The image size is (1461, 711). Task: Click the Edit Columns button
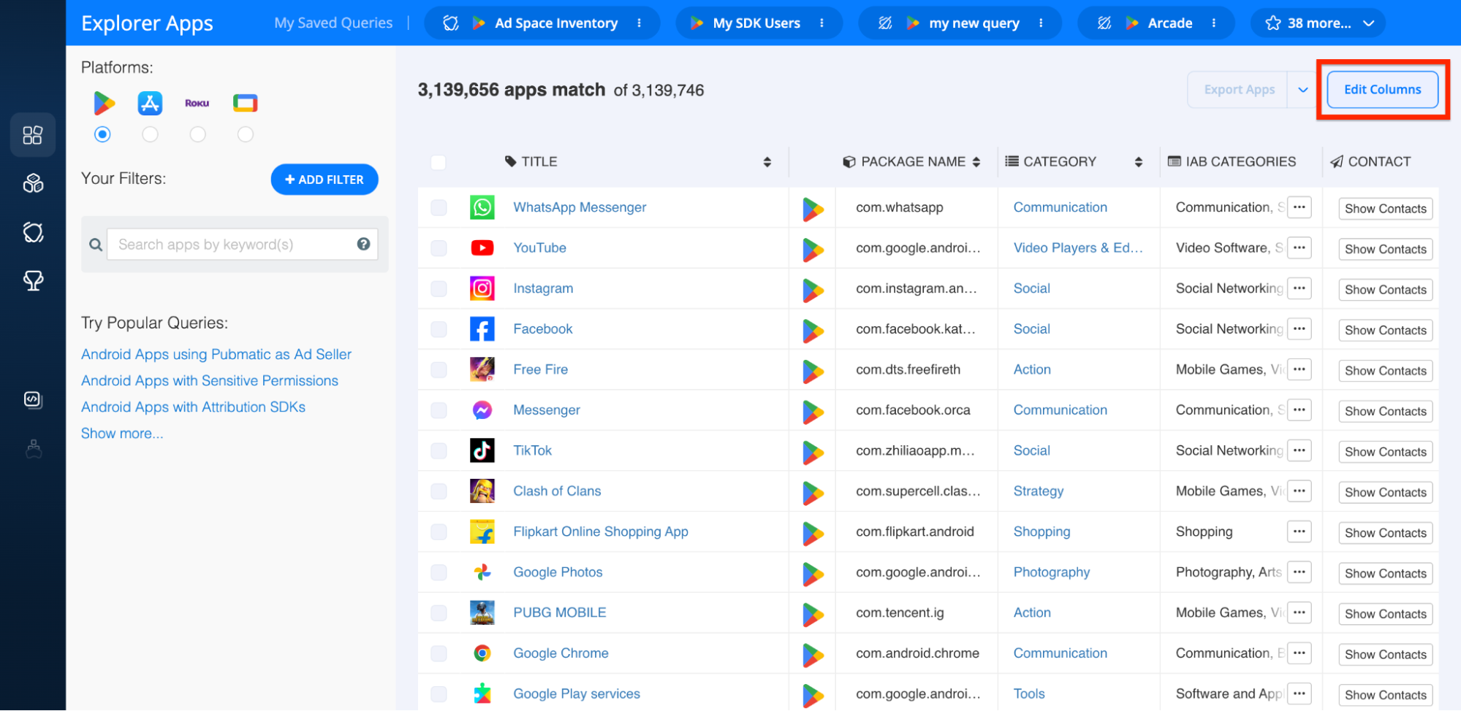[1383, 90]
